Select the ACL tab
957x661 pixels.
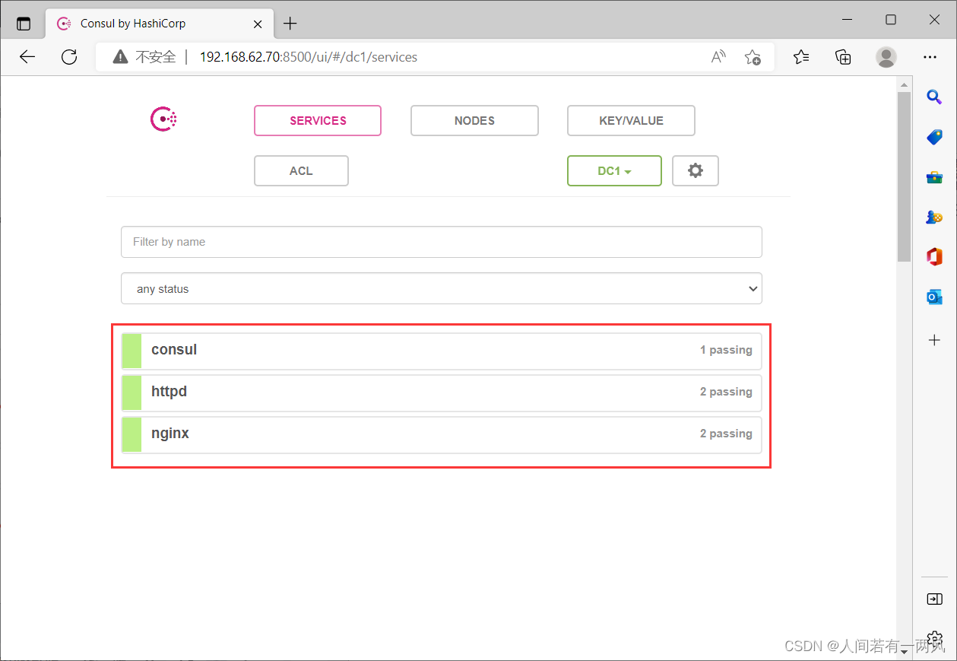point(301,170)
